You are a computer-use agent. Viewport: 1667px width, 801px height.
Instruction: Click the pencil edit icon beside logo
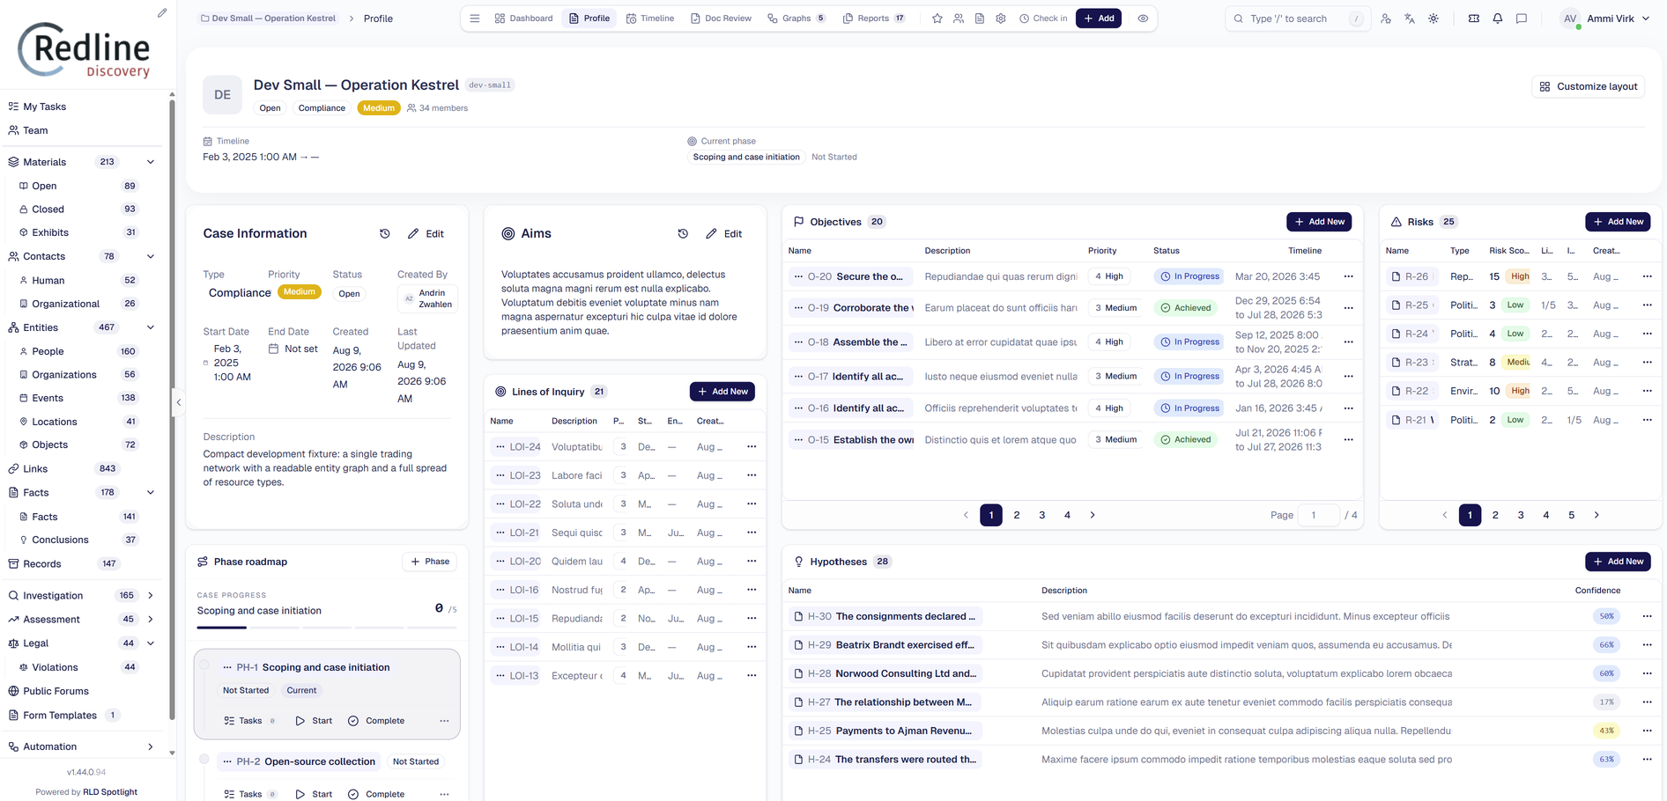point(162,13)
